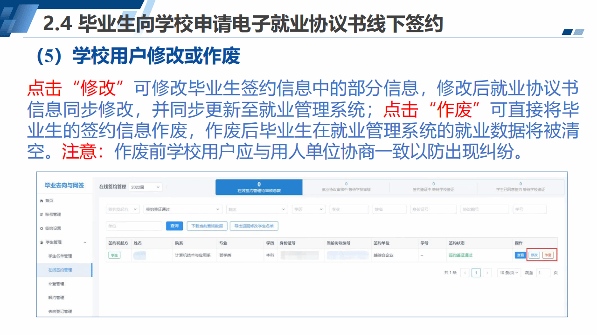Open the 签约鉴证通过 status dropdown
This screenshot has width=597, height=335.
coord(182,209)
